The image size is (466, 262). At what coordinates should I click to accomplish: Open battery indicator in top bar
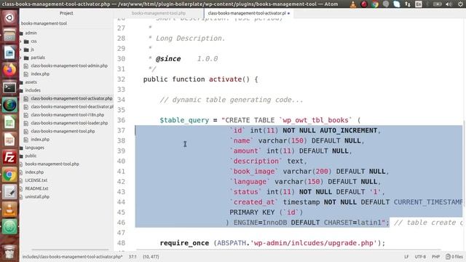(x=437, y=4)
